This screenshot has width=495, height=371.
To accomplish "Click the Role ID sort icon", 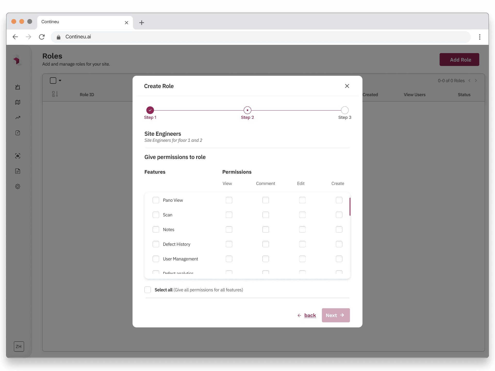I will (x=55, y=94).
